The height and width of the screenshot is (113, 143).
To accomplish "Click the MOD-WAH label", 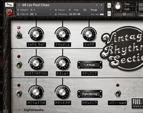I will click(117, 103).
